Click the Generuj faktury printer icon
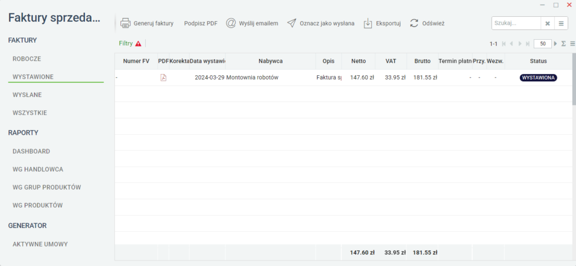 click(x=125, y=23)
